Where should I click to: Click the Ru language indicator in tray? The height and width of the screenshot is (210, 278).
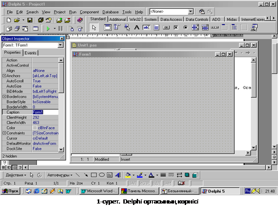pyautogui.click(x=248, y=191)
